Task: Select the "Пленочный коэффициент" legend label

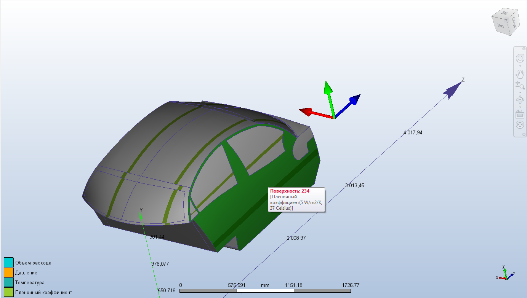Action: 43,292
